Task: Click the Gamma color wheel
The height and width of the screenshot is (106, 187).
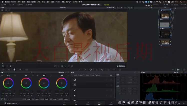Action: click(26, 83)
